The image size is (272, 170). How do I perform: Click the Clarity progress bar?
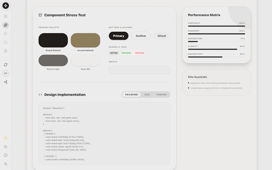pos(217,49)
